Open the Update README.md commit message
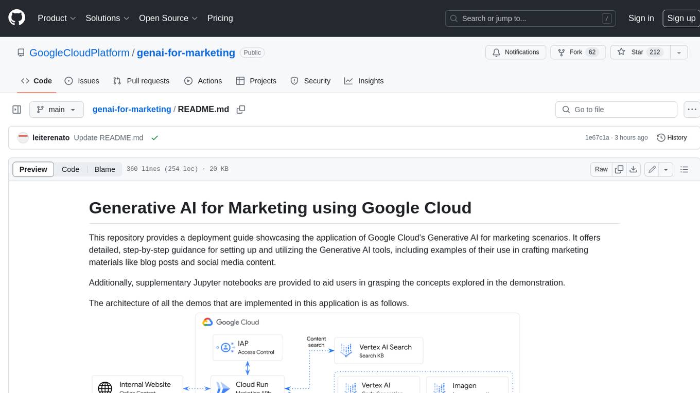 (x=109, y=137)
